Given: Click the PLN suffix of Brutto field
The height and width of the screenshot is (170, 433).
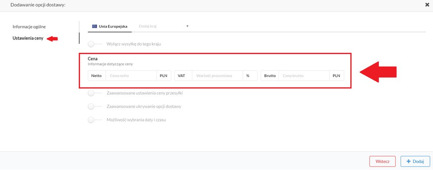Looking at the screenshot, I should [336, 76].
